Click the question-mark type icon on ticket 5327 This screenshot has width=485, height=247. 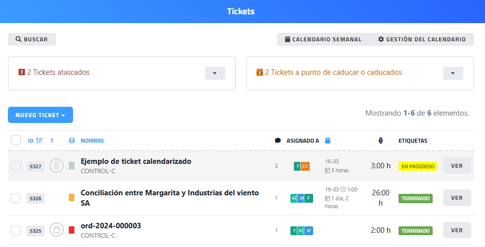point(56,166)
